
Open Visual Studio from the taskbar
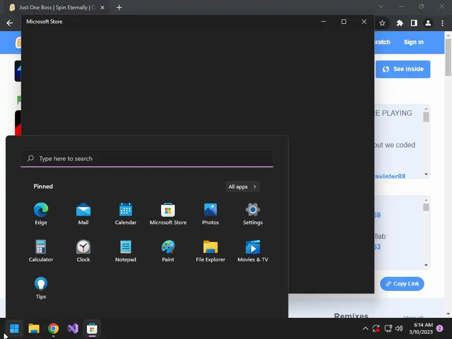click(x=73, y=328)
